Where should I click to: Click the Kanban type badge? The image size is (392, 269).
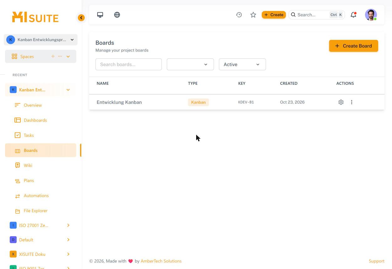click(x=198, y=102)
